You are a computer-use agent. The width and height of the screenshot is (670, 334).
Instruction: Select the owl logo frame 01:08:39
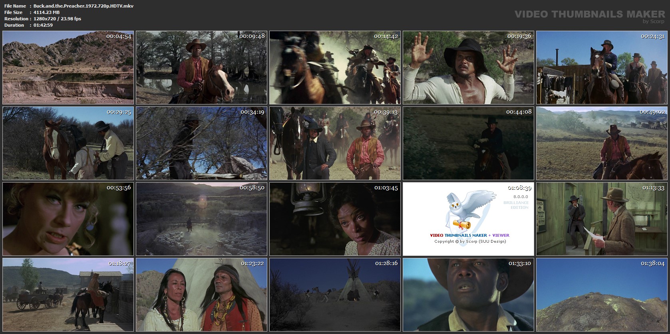(468, 219)
